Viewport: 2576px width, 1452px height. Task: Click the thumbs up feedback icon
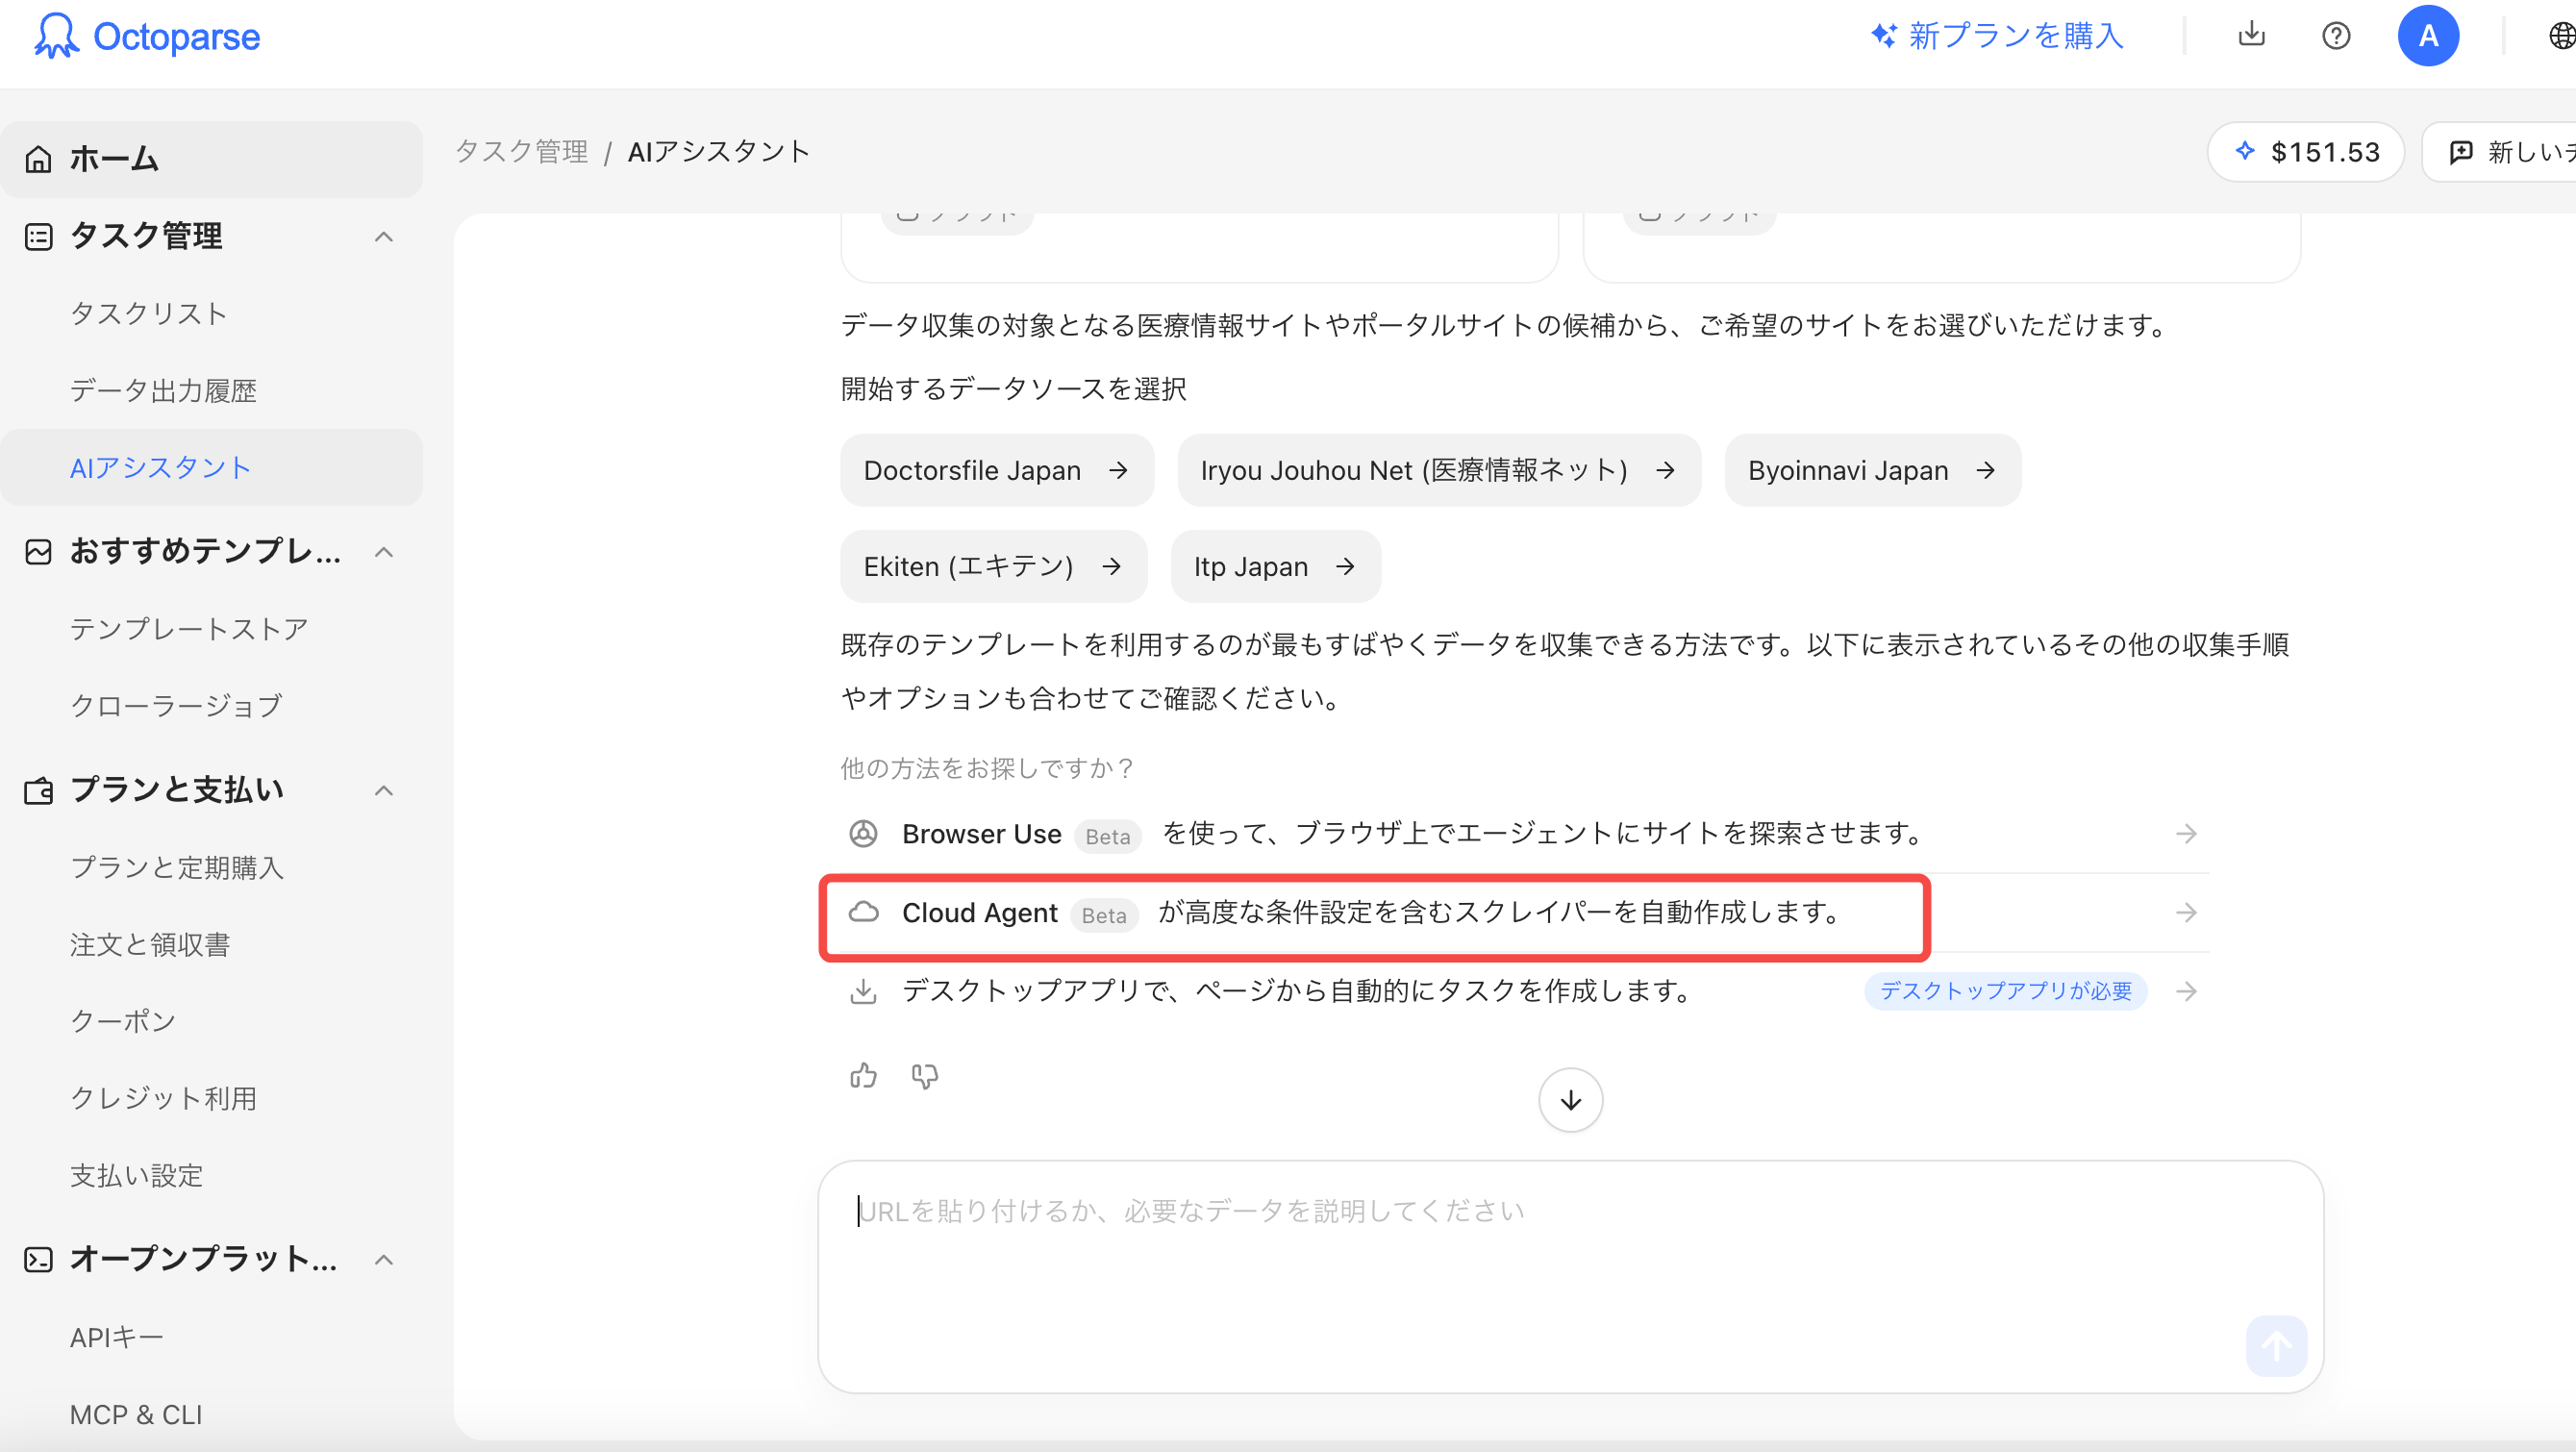pos(863,1076)
